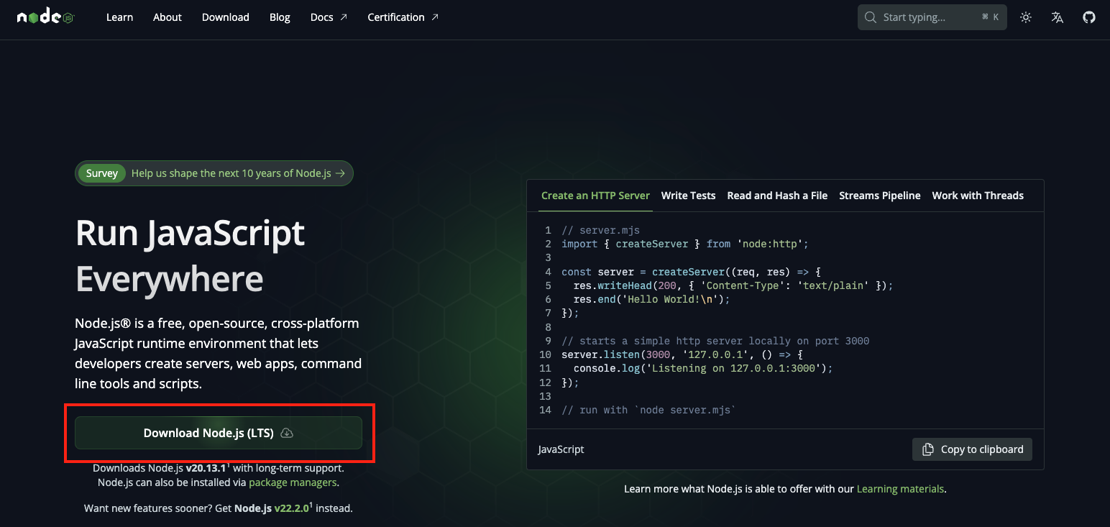The image size is (1110, 527).
Task: Click the ⌘ K shortcut hint
Action: pyautogui.click(x=991, y=17)
